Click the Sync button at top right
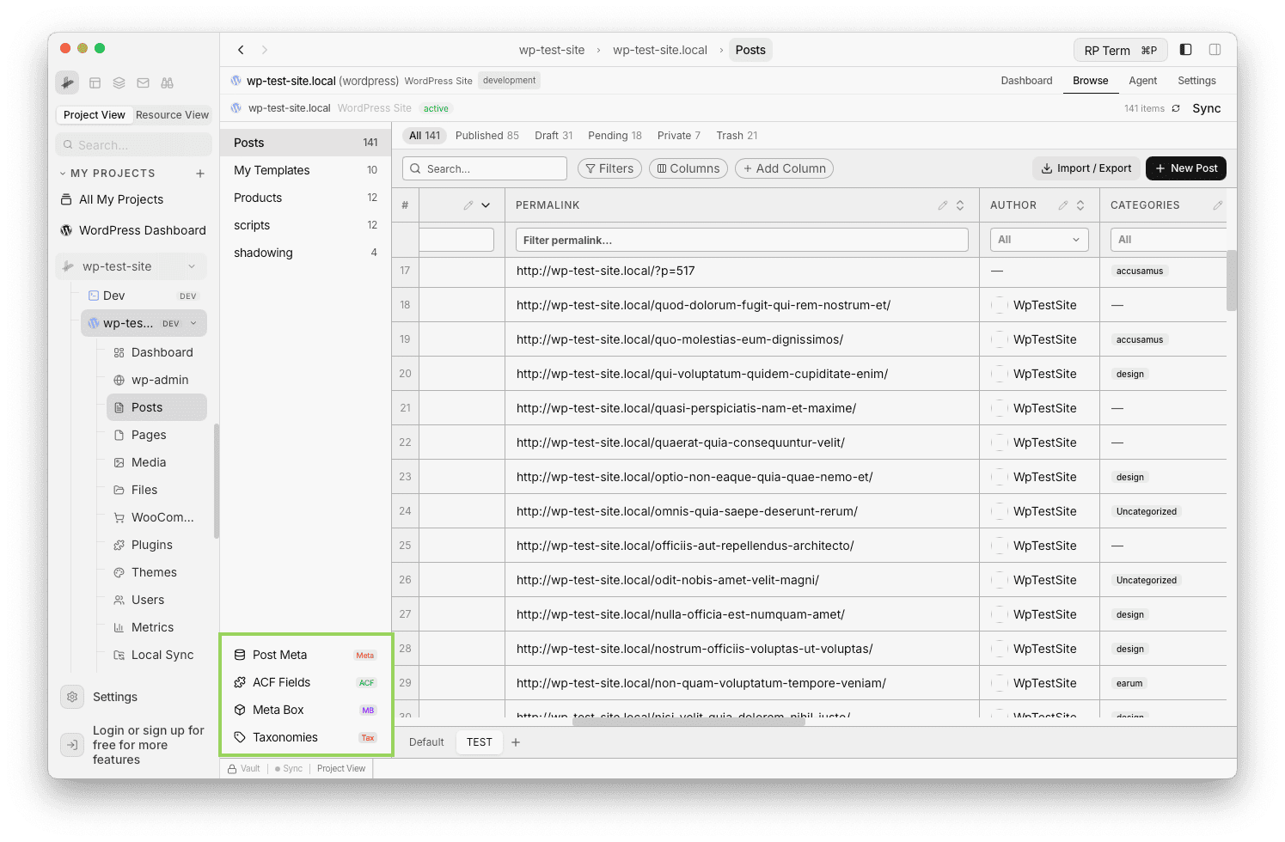 tap(1207, 108)
